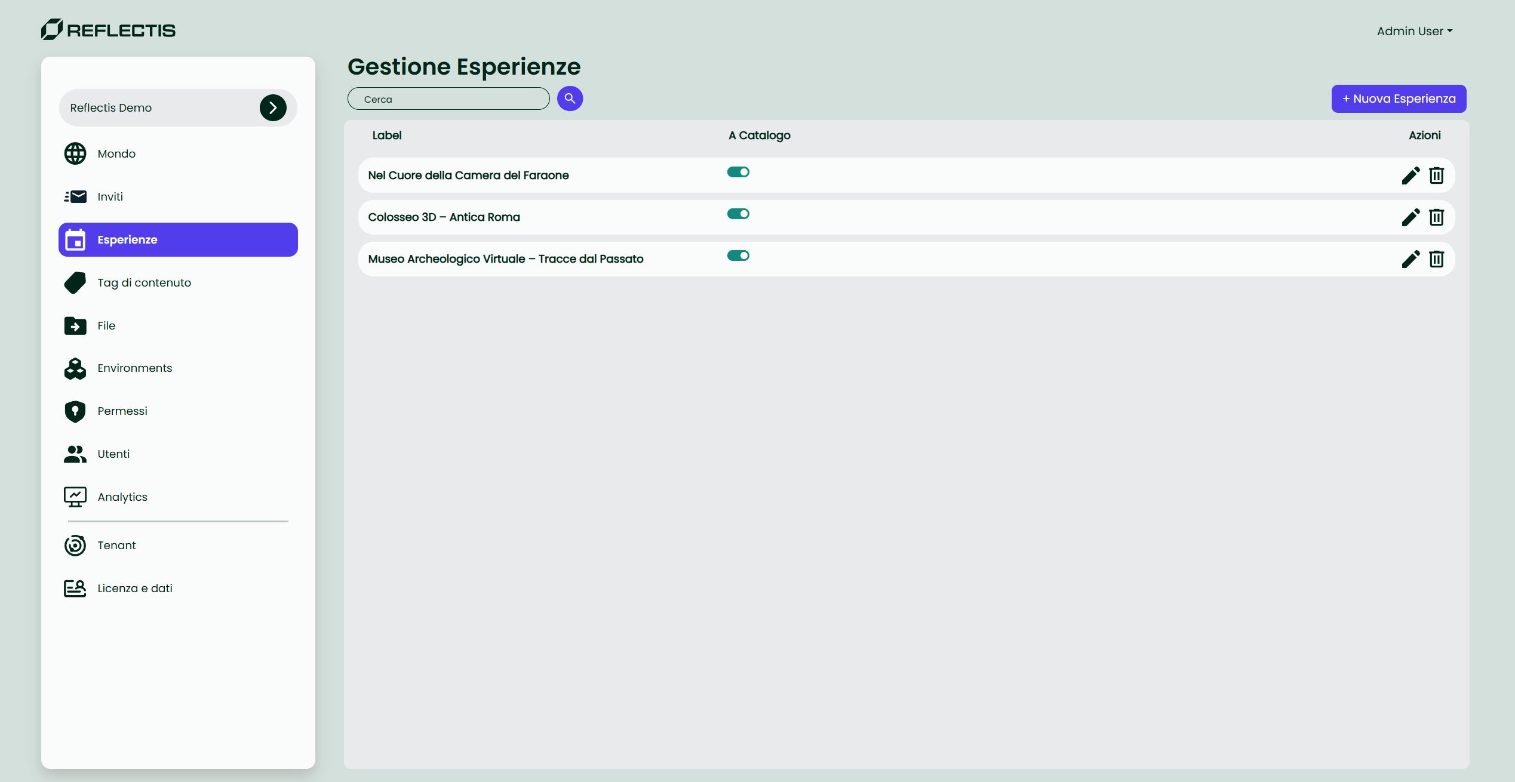Screen dimensions: 1515x782
Task: Click inside the Cerca search field
Action: click(448, 98)
